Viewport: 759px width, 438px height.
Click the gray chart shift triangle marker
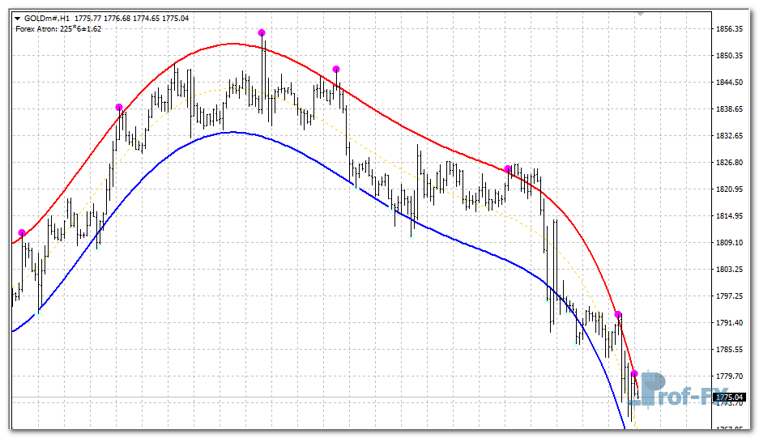pos(641,14)
